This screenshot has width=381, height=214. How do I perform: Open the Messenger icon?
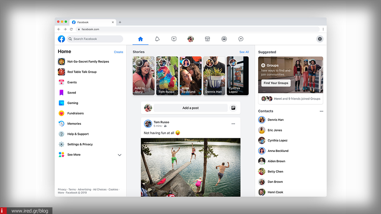241,39
